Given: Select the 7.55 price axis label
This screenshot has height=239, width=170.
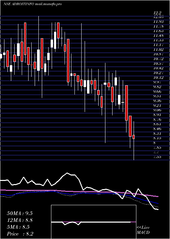Looking at the screenshot, I should tap(157, 157).
